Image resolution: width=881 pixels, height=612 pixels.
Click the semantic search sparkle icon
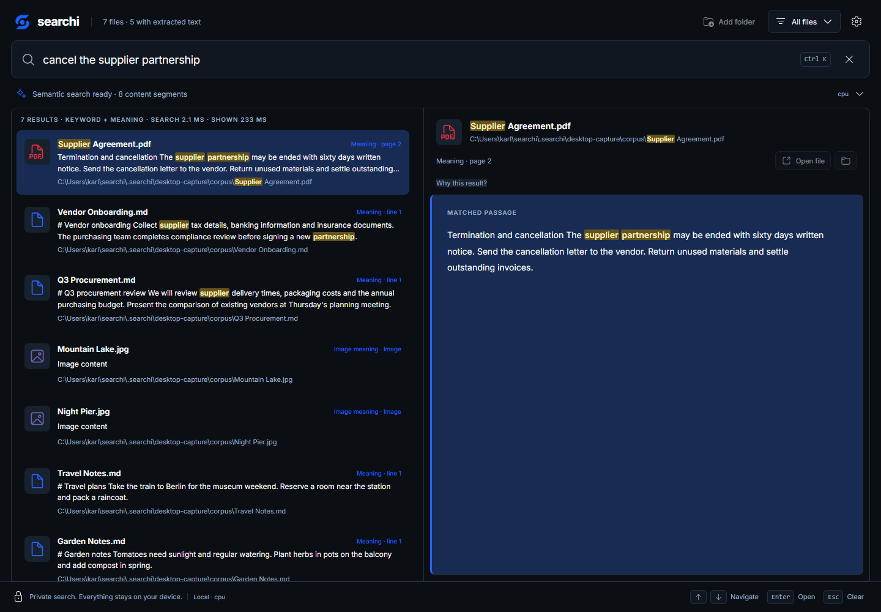pos(21,94)
